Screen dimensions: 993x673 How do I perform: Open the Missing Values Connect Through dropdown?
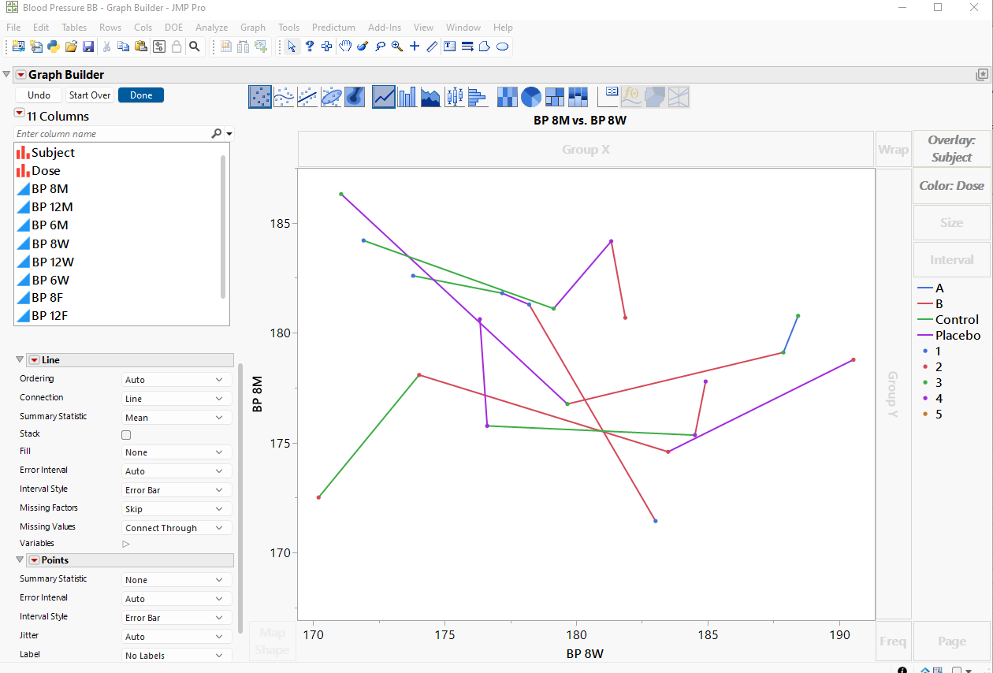177,528
